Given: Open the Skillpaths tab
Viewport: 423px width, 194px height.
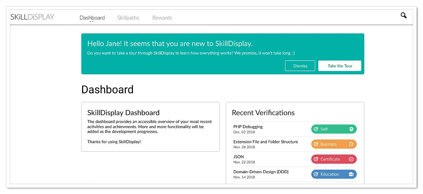Looking at the screenshot, I should click(x=128, y=18).
